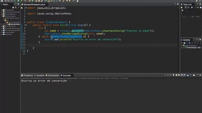Expand the EjercicioAlumnos project
This screenshot has height=113, width=202.
[x=2, y=26]
